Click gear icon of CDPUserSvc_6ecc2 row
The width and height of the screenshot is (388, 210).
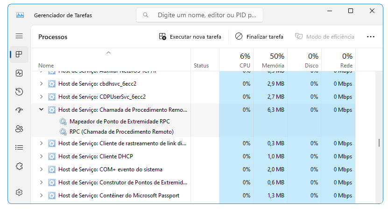pyautogui.click(x=52, y=97)
